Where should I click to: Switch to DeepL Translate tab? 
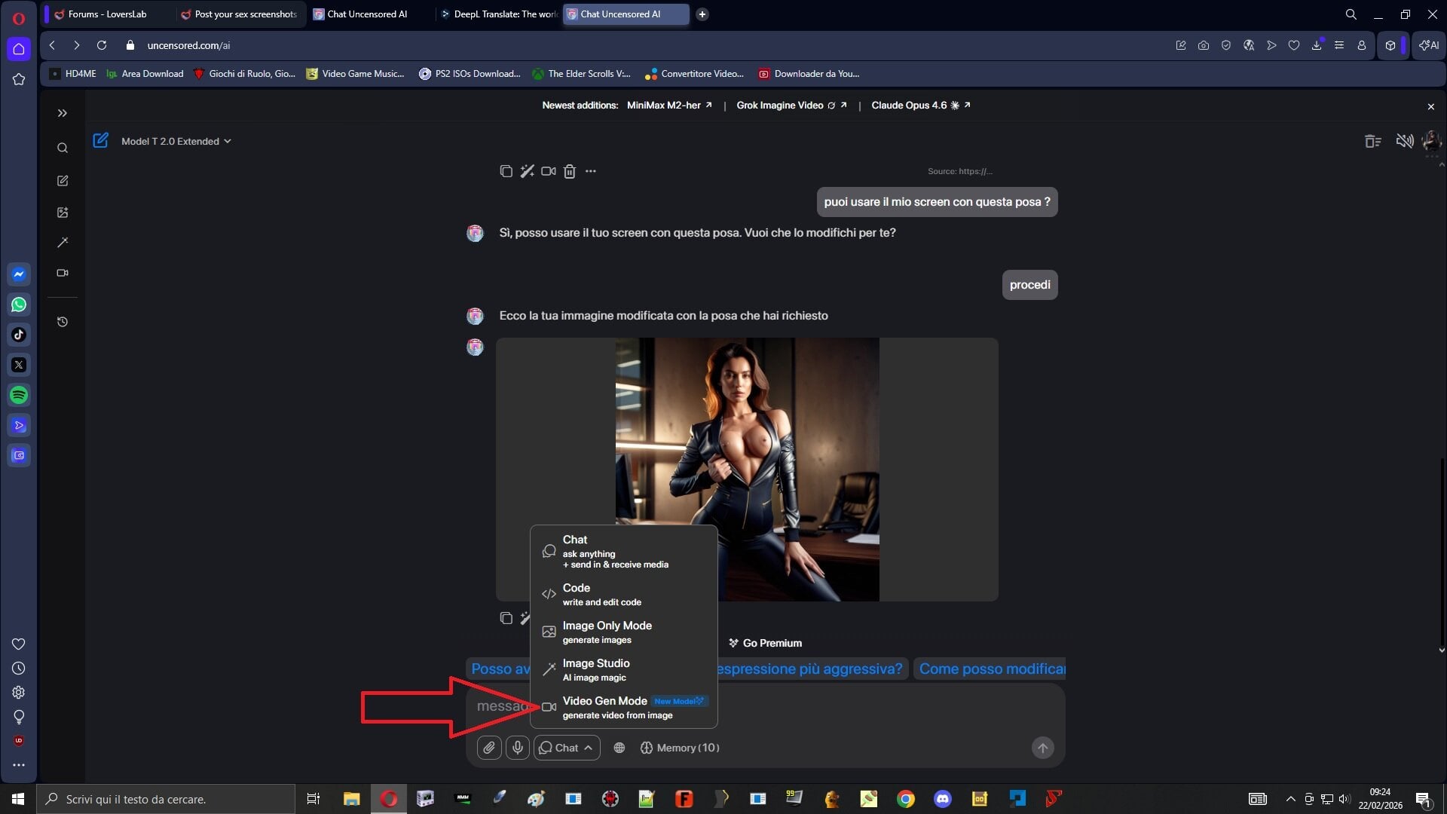(x=497, y=14)
